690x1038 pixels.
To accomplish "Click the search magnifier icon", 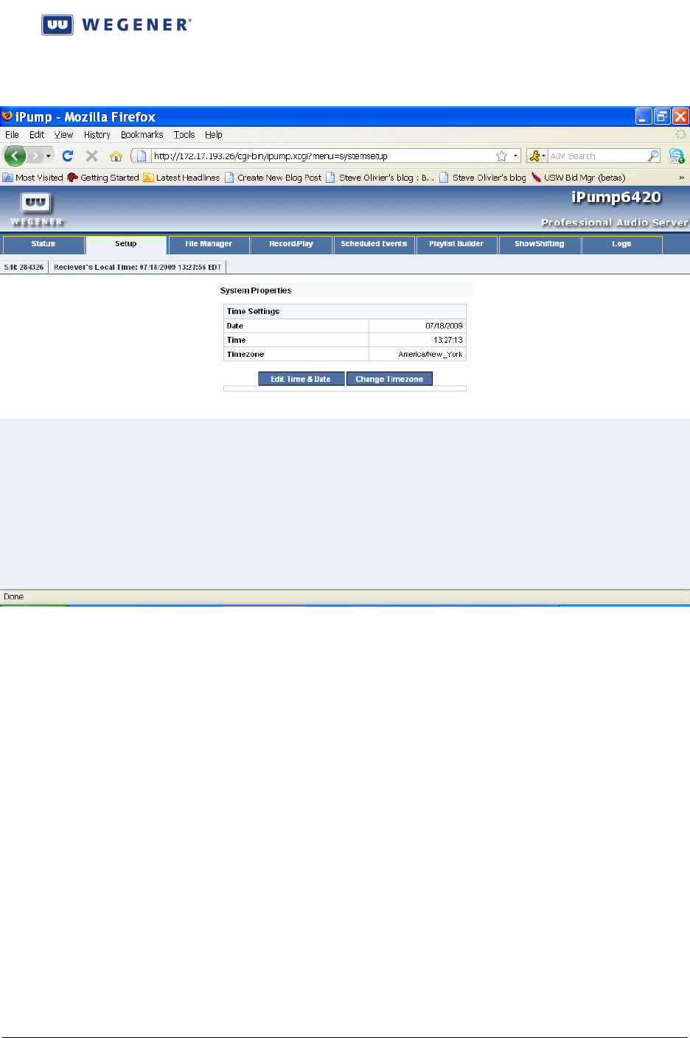I will coord(653,156).
